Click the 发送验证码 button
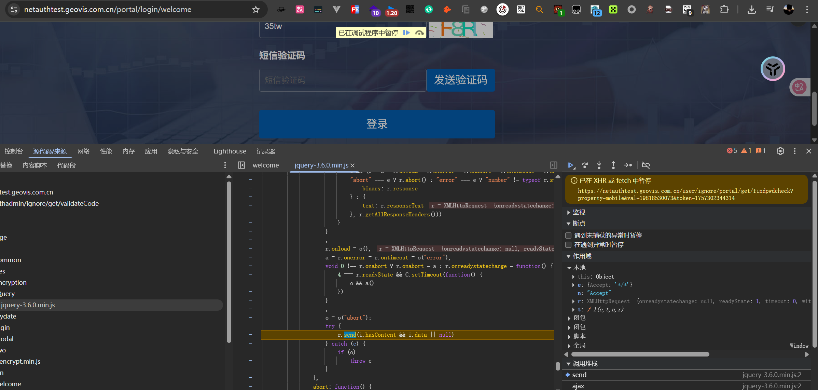This screenshot has width=818, height=390. (460, 80)
